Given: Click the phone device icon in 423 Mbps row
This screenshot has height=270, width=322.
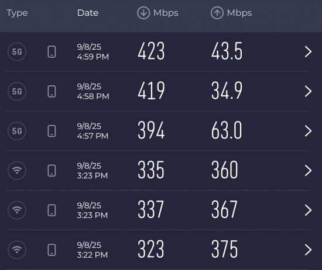Looking at the screenshot, I should (52, 51).
